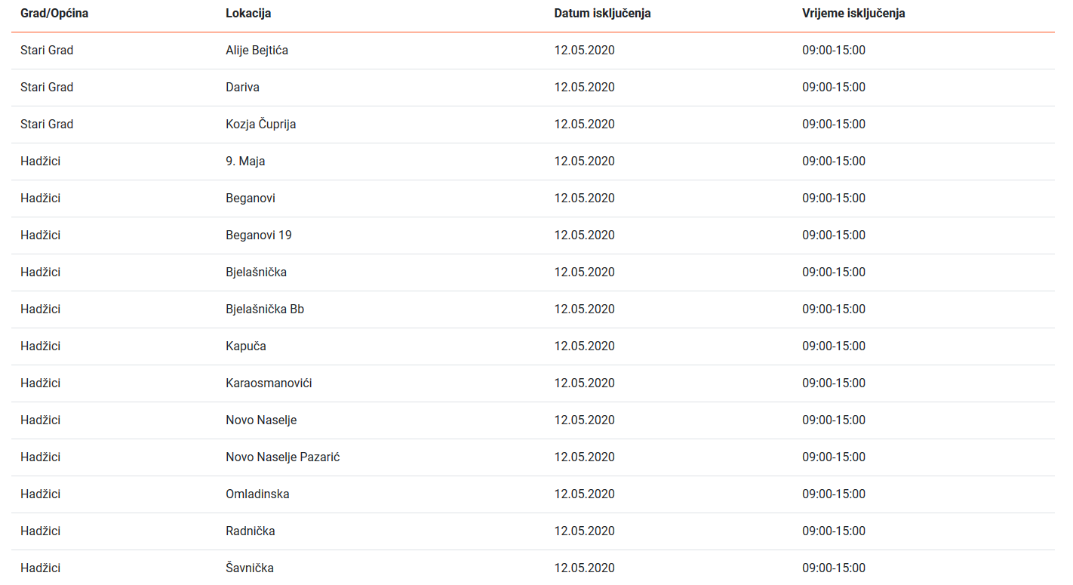This screenshot has width=1073, height=585.
Task: Click the Novo Naselje Pazarić cell
Action: [x=282, y=457]
